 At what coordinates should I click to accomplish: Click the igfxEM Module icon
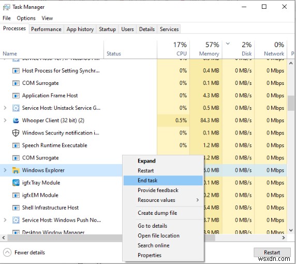point(16,195)
